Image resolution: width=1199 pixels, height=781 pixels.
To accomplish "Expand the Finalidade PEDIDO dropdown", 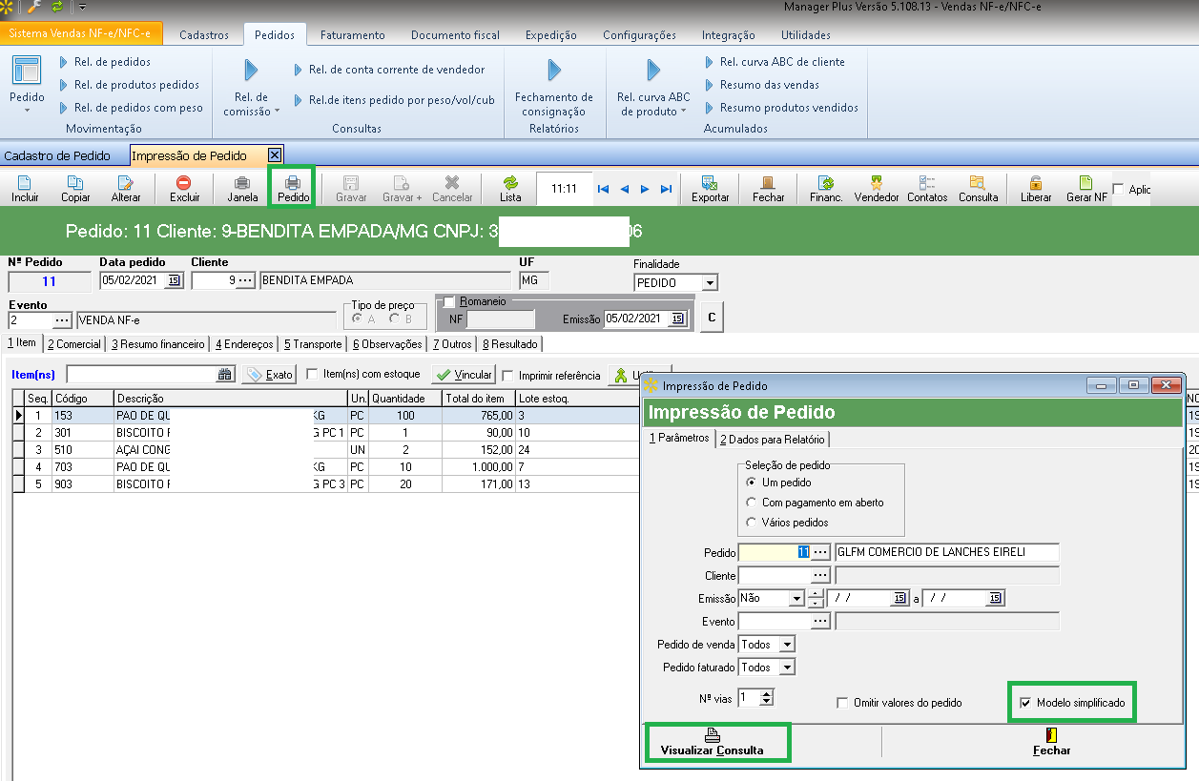I will (x=709, y=283).
